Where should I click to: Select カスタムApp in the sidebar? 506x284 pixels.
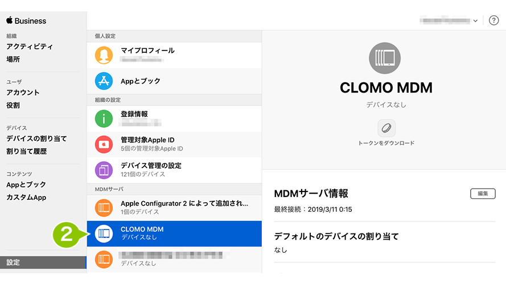tap(26, 198)
